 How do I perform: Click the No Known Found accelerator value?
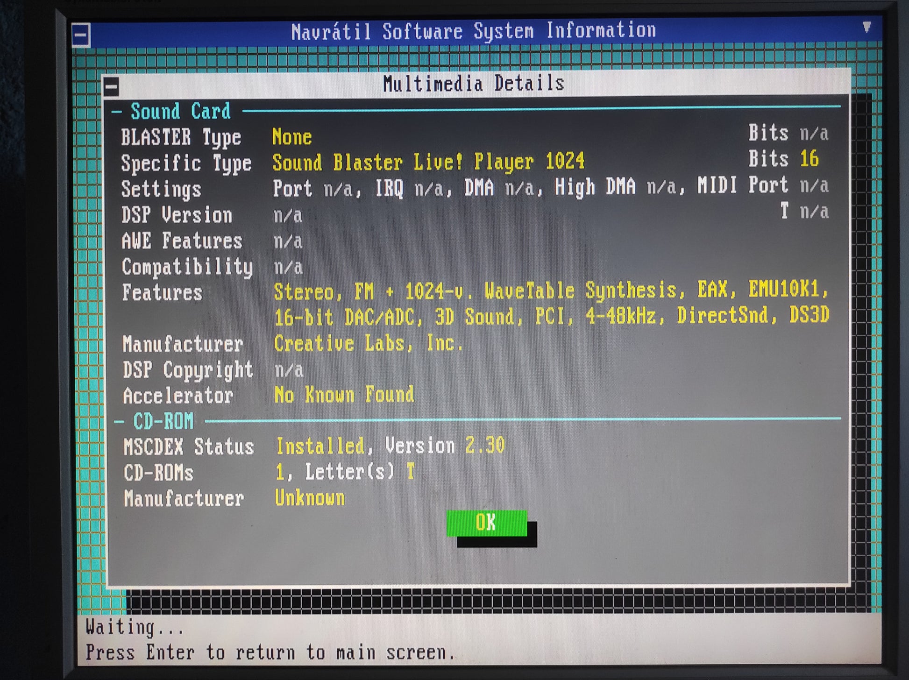(x=344, y=395)
